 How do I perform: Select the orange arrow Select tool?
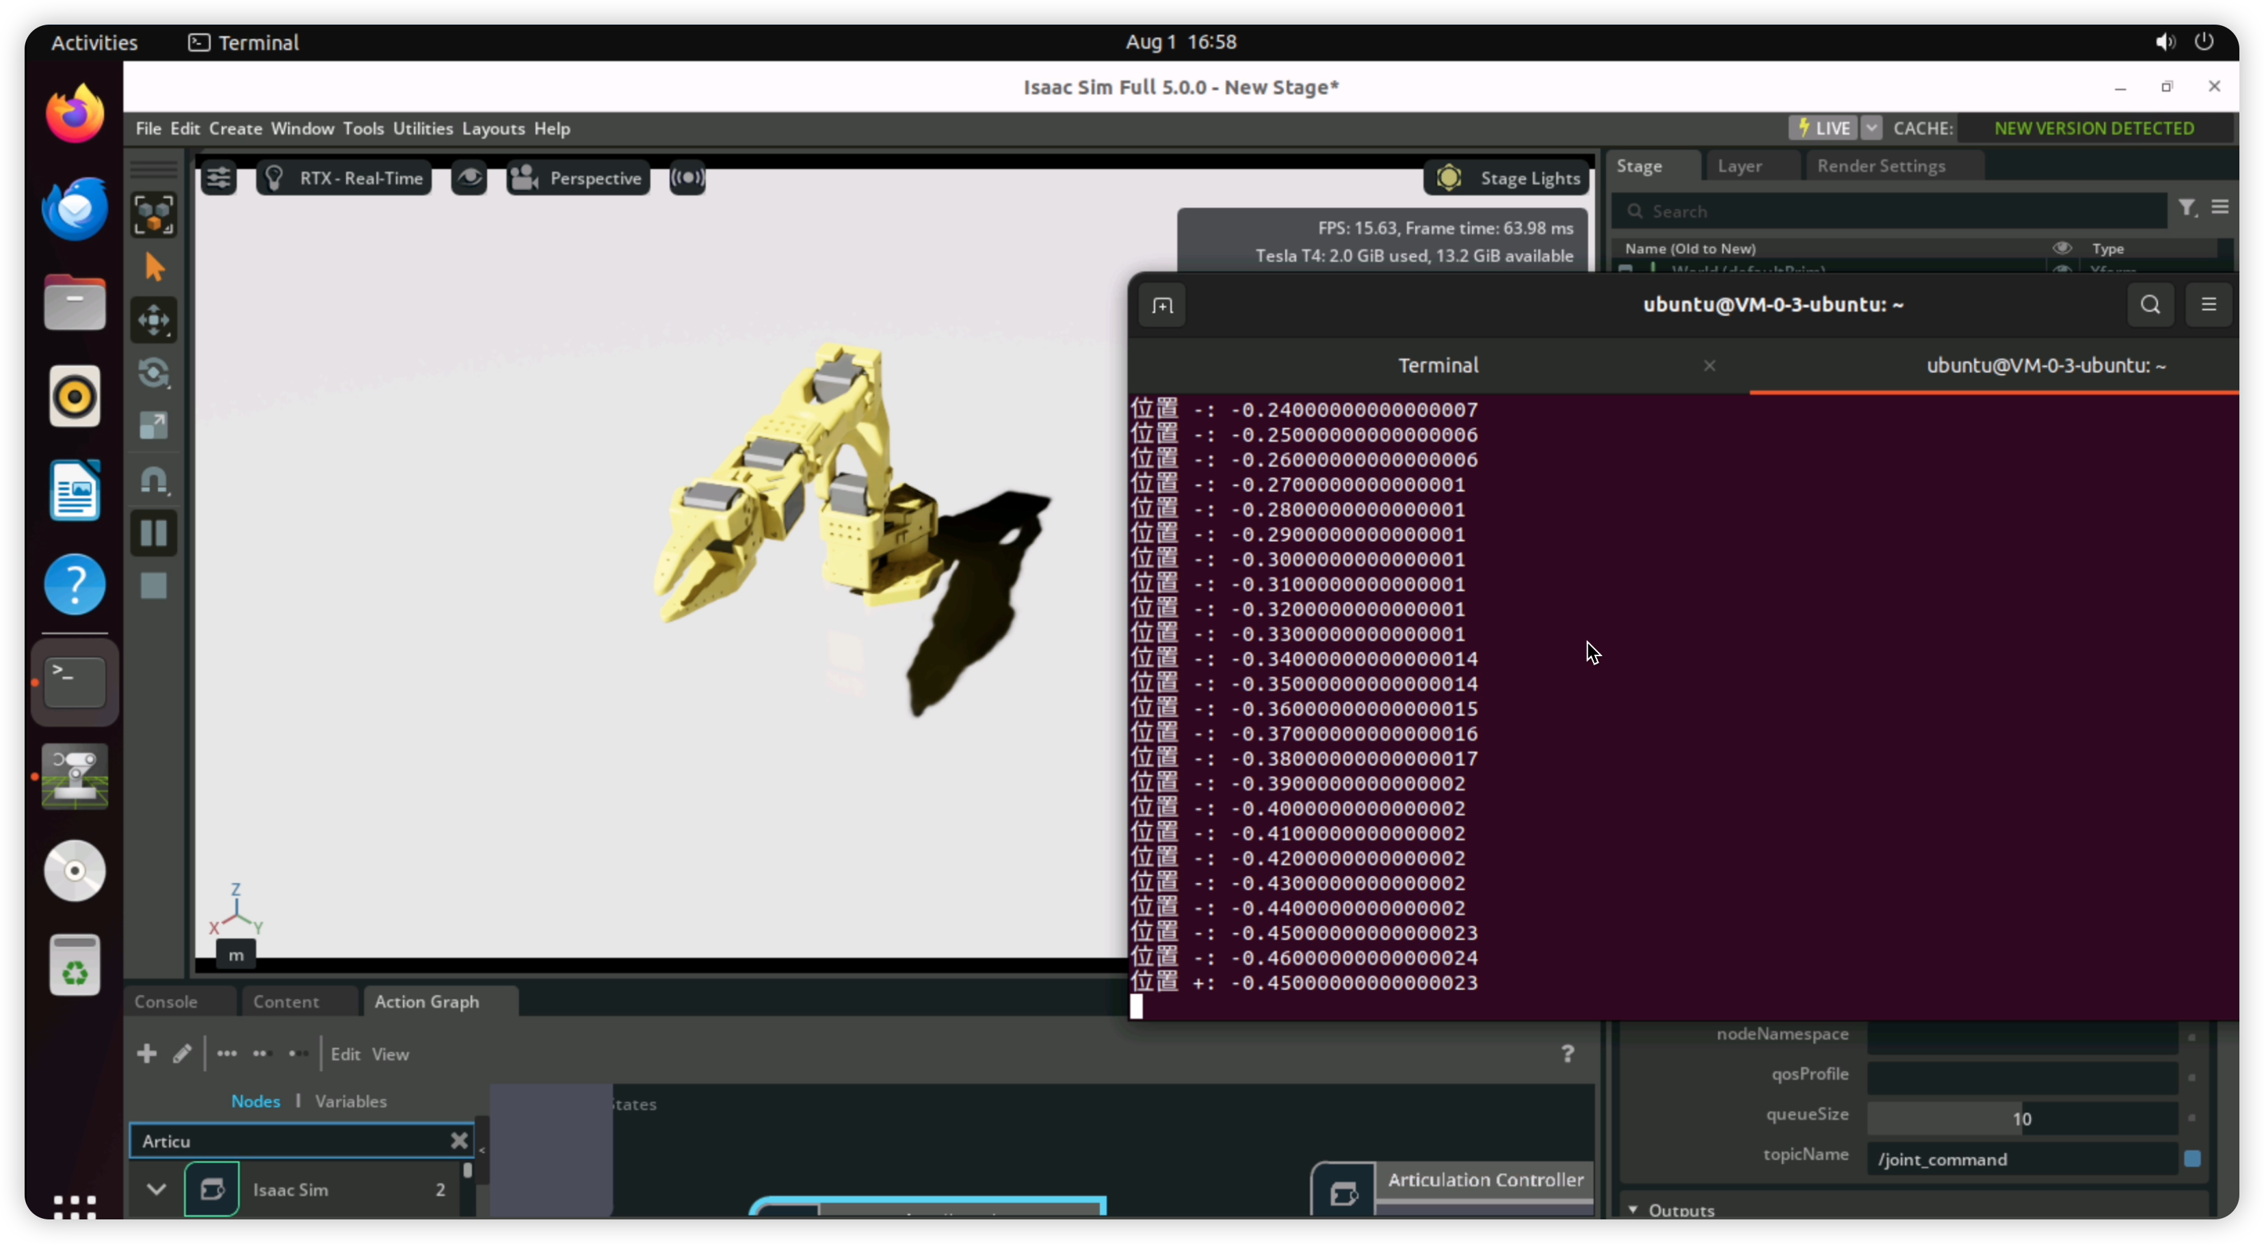click(x=154, y=267)
